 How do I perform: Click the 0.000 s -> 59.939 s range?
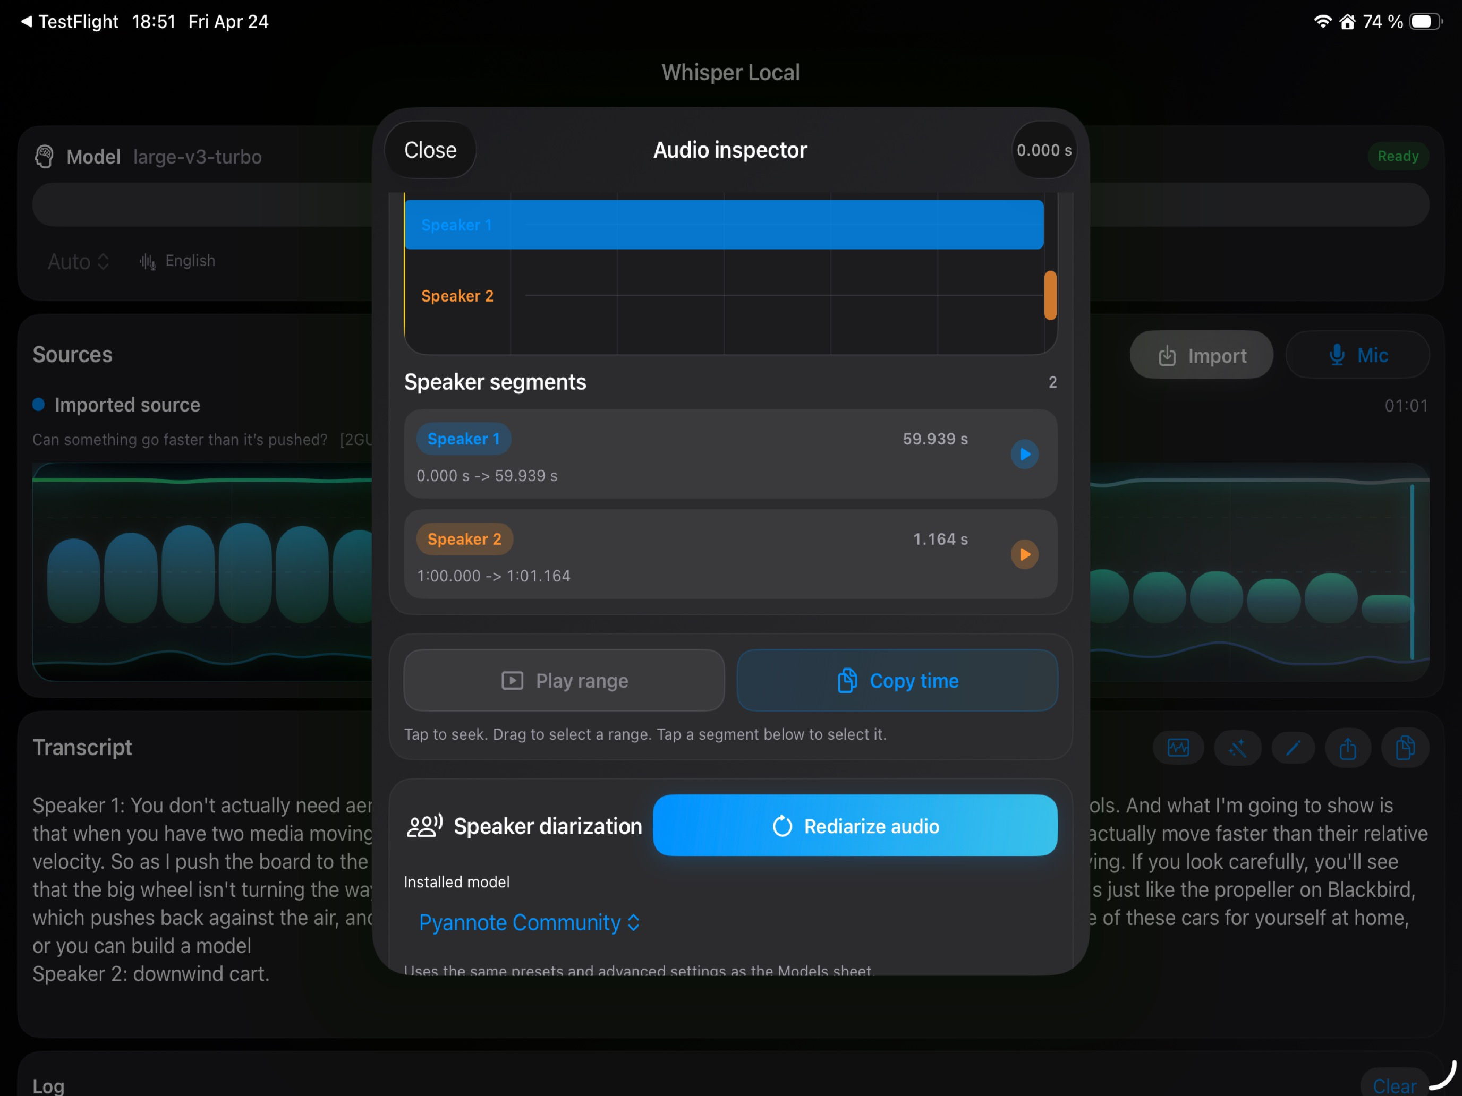487,476
